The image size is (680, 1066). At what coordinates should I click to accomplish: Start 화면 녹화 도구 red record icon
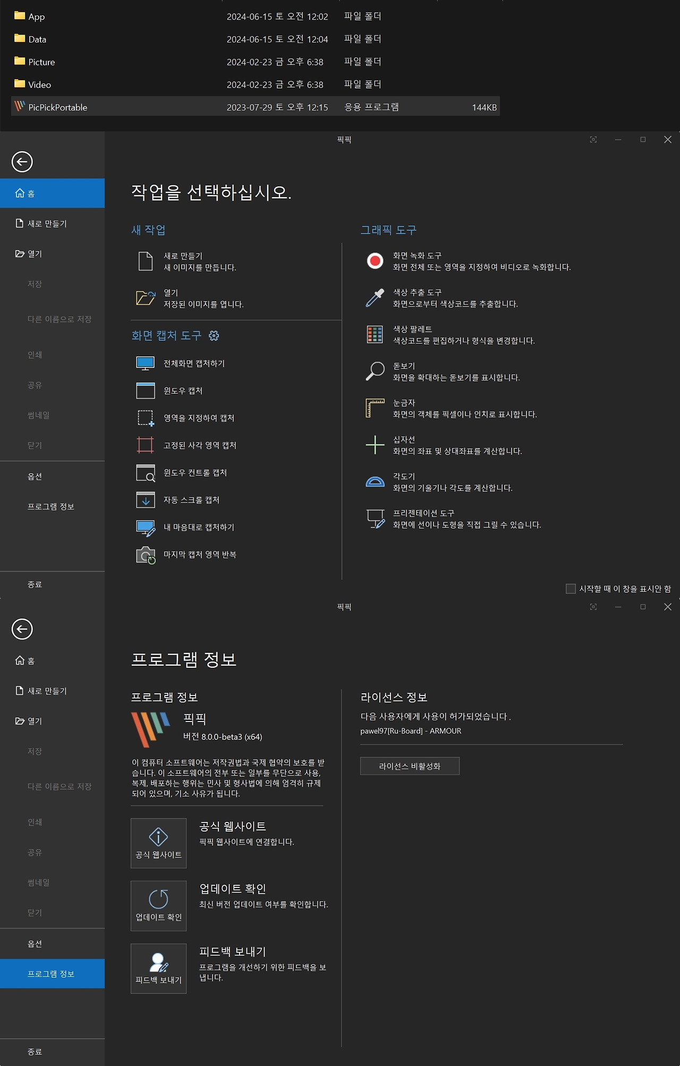point(375,261)
